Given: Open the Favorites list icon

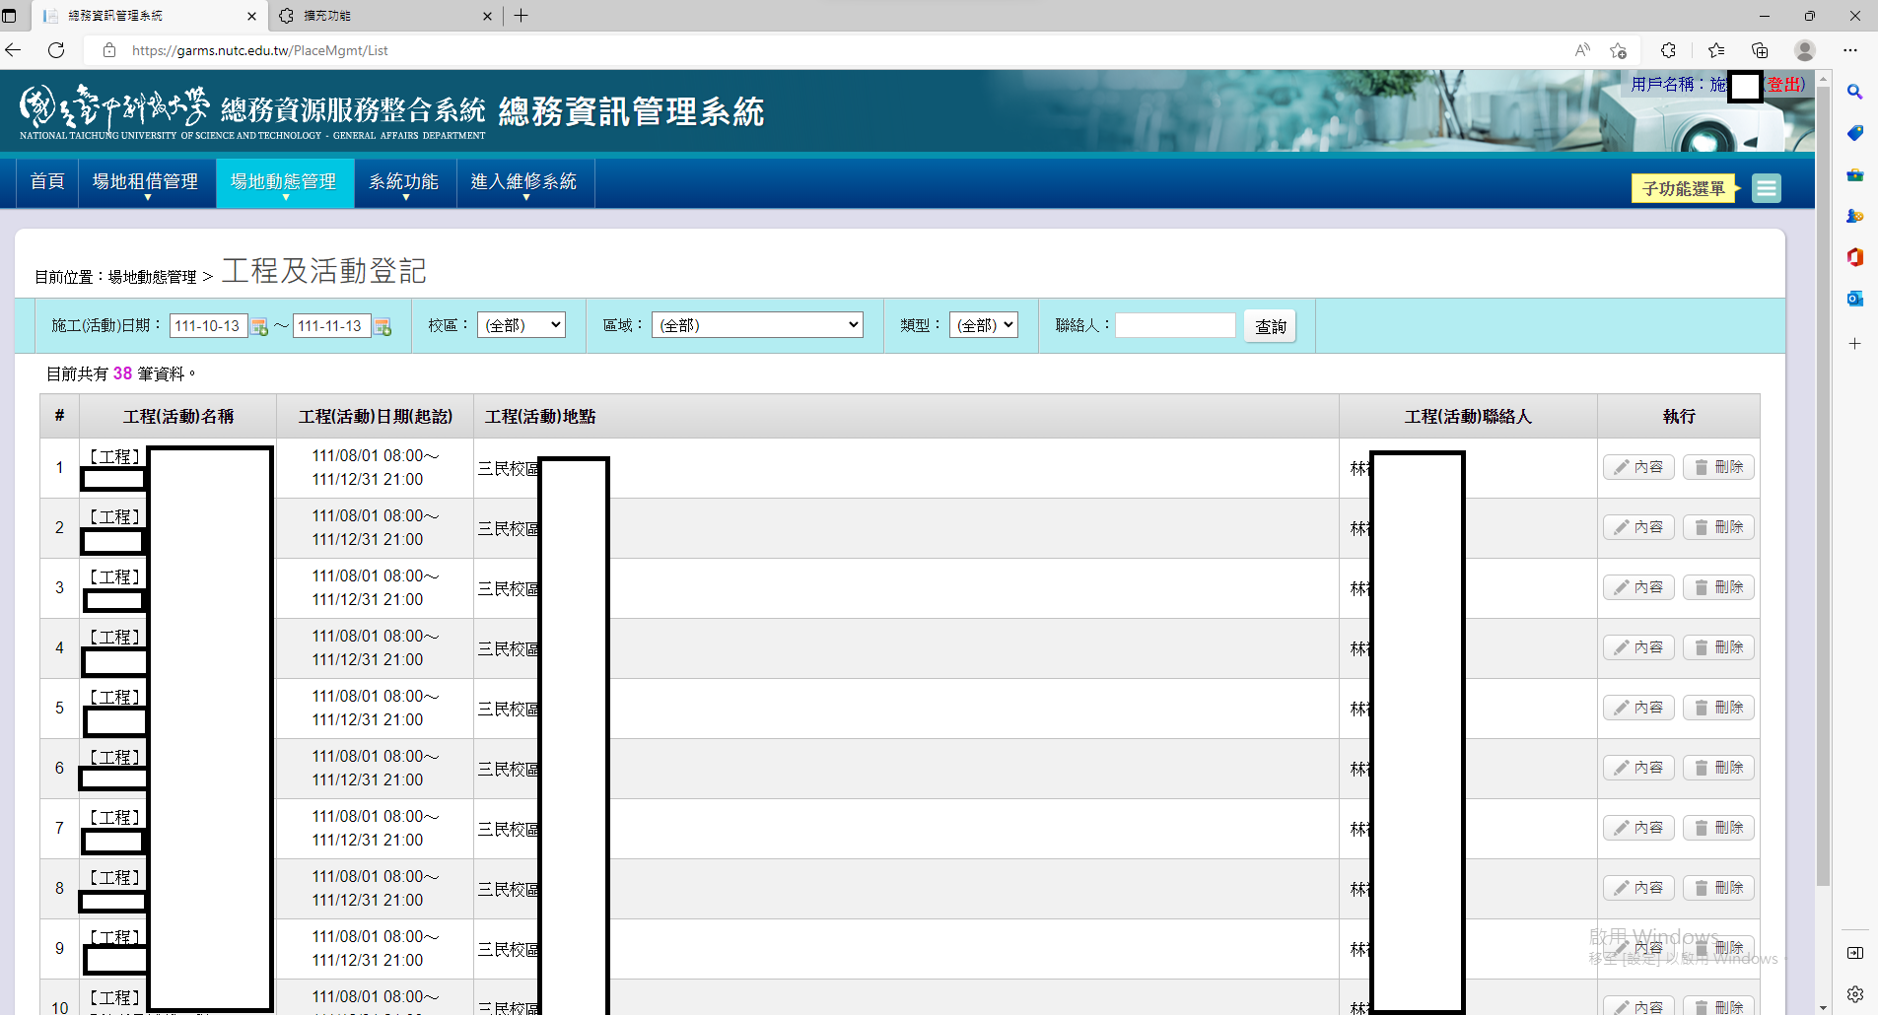Looking at the screenshot, I should tap(1716, 50).
